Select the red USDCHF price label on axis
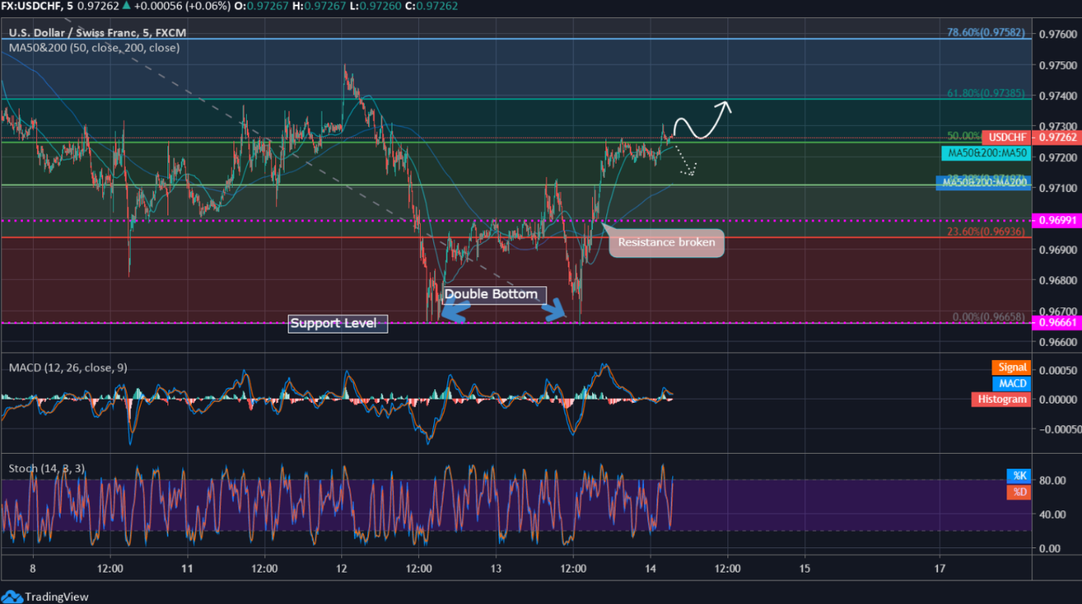 [1008, 137]
